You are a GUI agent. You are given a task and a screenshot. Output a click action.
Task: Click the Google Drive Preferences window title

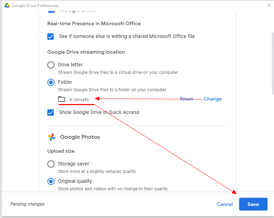click(35, 6)
